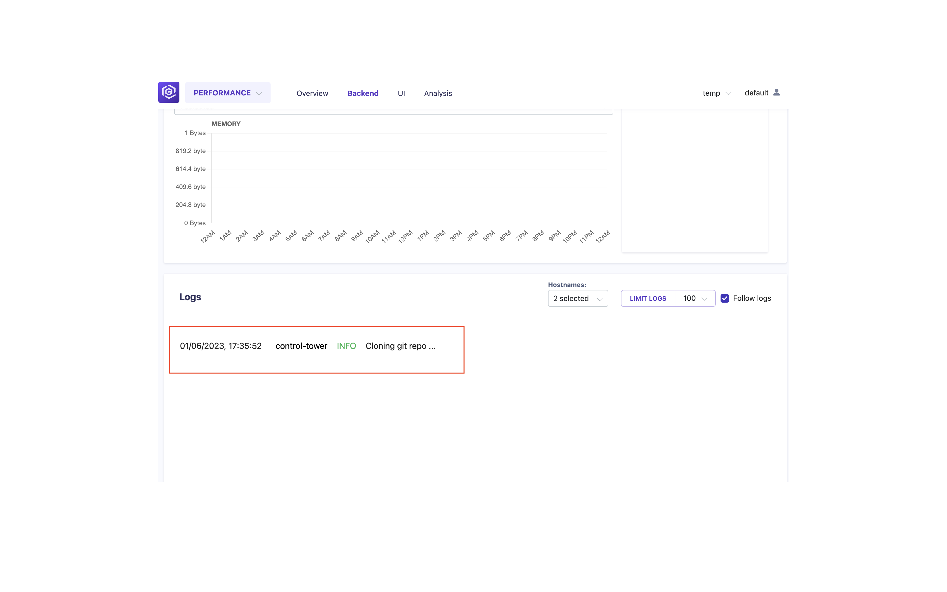Switch to the UI tab
The height and width of the screenshot is (592, 947).
tap(401, 93)
